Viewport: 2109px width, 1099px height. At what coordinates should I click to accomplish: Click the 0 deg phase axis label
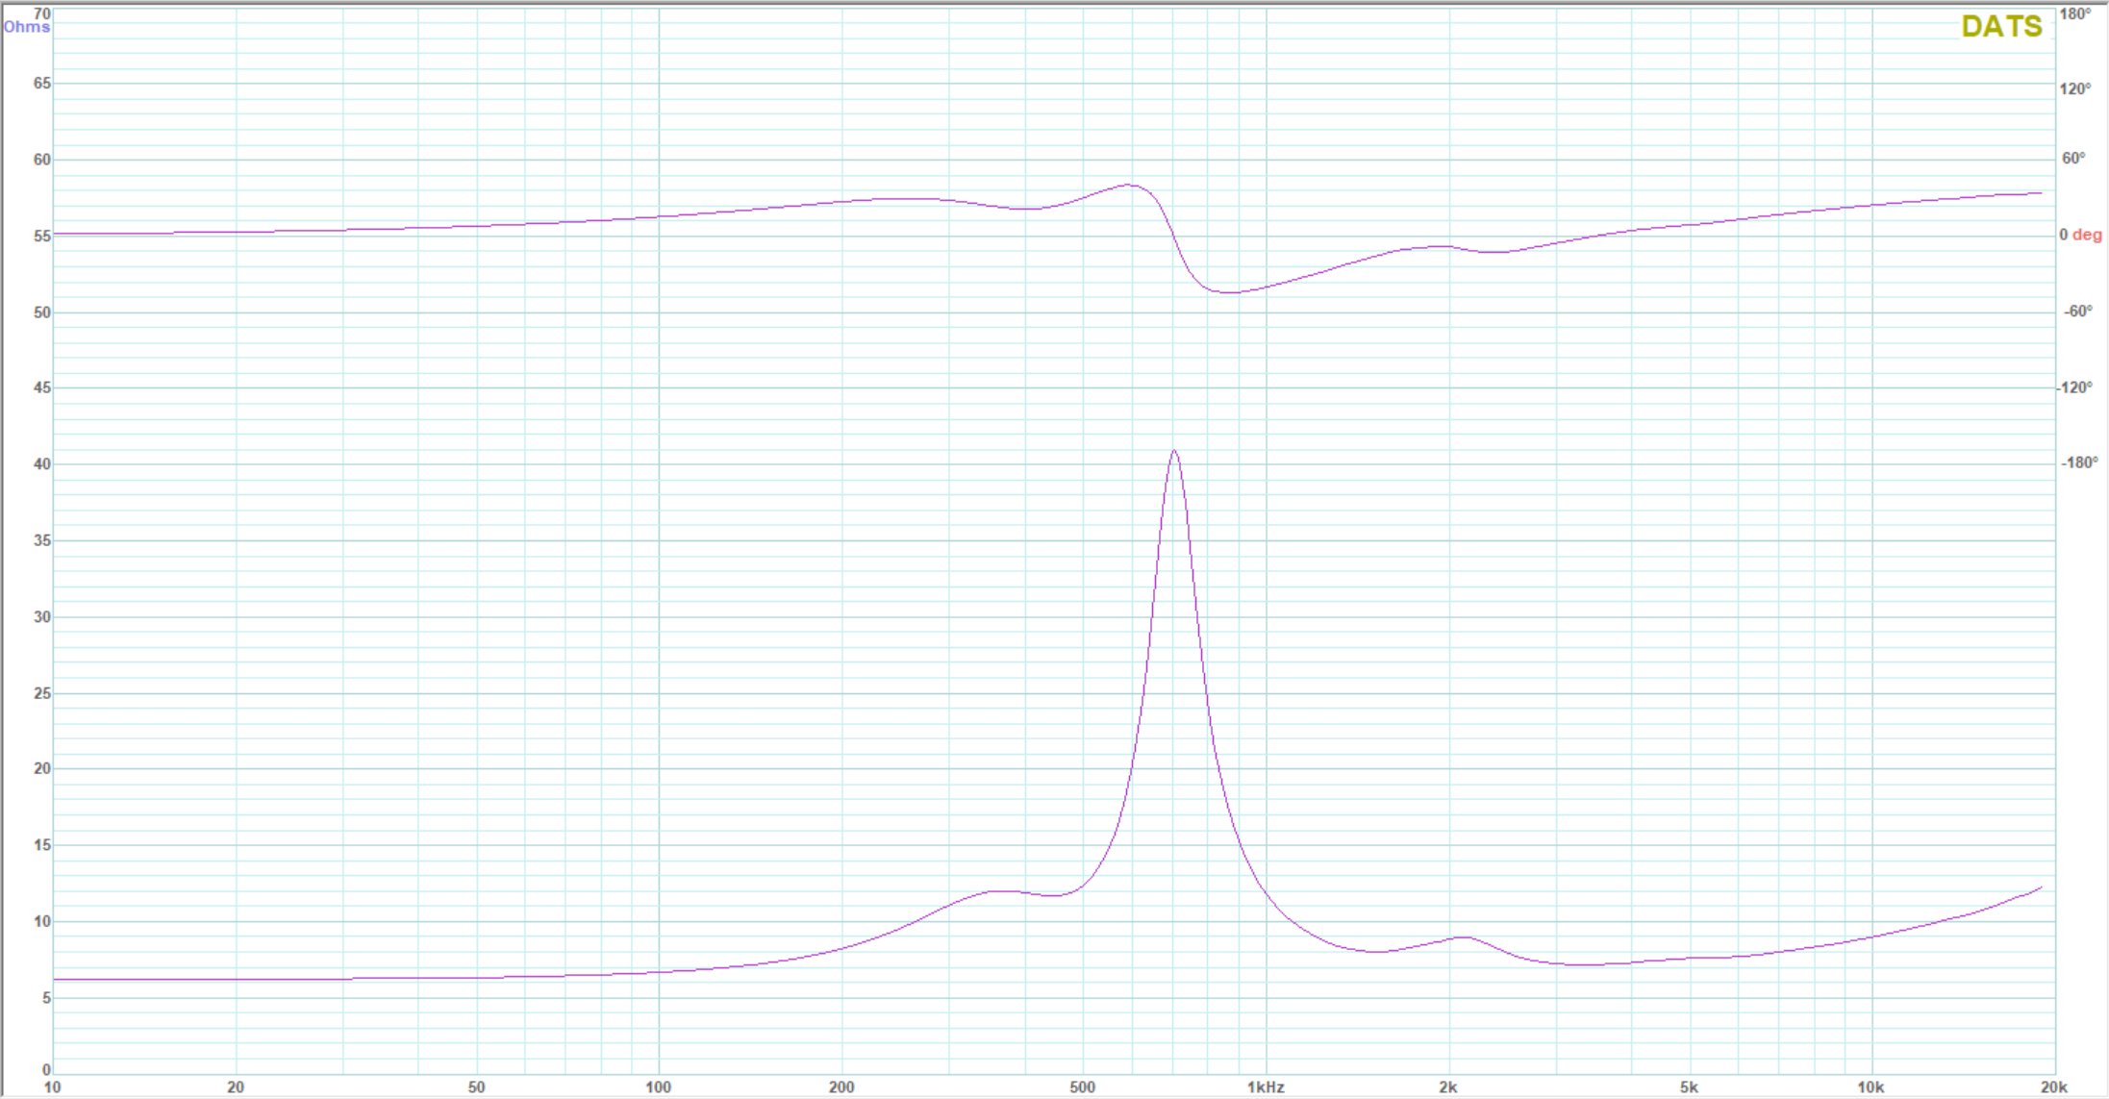tap(2082, 236)
